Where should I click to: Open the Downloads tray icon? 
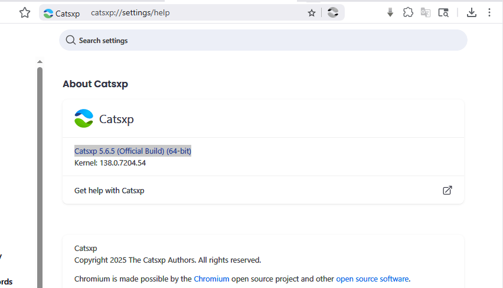(x=472, y=12)
